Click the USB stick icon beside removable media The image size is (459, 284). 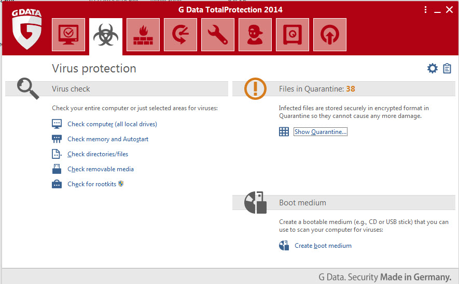coord(57,169)
